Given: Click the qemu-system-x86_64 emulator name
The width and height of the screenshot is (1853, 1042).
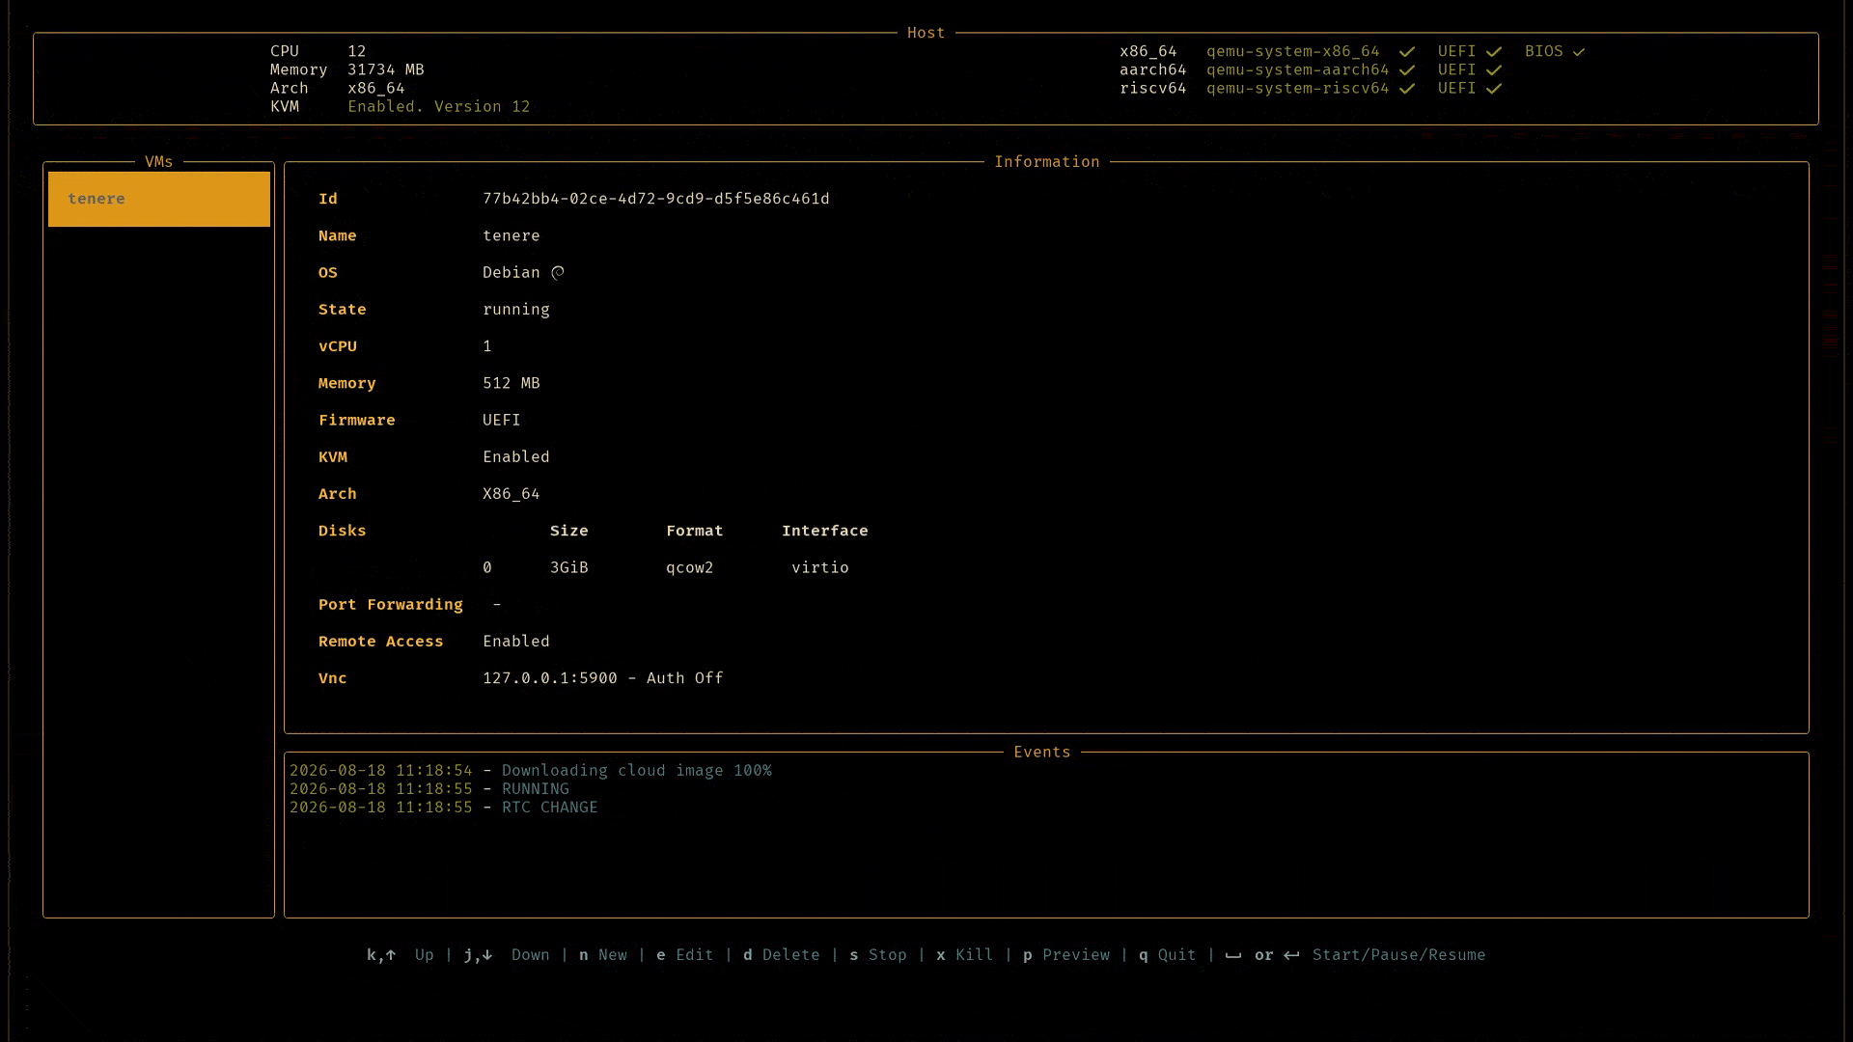Looking at the screenshot, I should [1293, 52].
